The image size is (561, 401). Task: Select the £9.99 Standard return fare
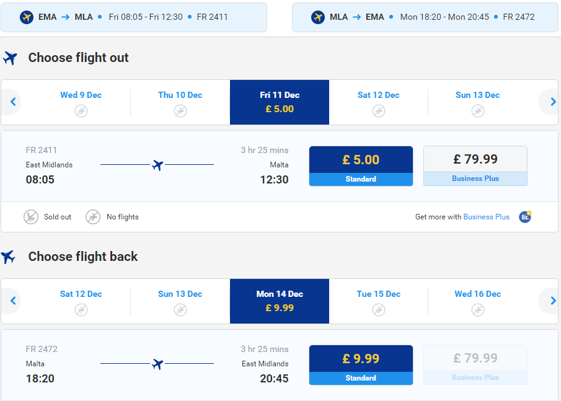361,365
